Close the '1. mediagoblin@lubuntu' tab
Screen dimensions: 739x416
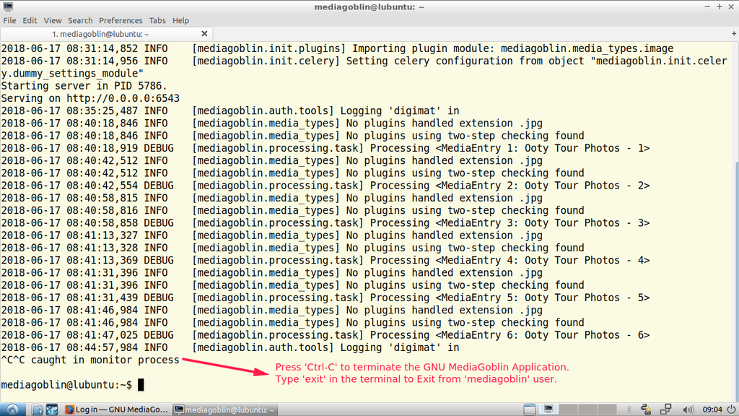[x=204, y=34]
